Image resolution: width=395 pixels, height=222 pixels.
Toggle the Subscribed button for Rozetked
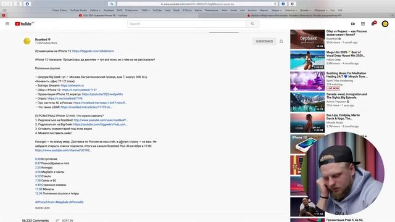click(264, 41)
